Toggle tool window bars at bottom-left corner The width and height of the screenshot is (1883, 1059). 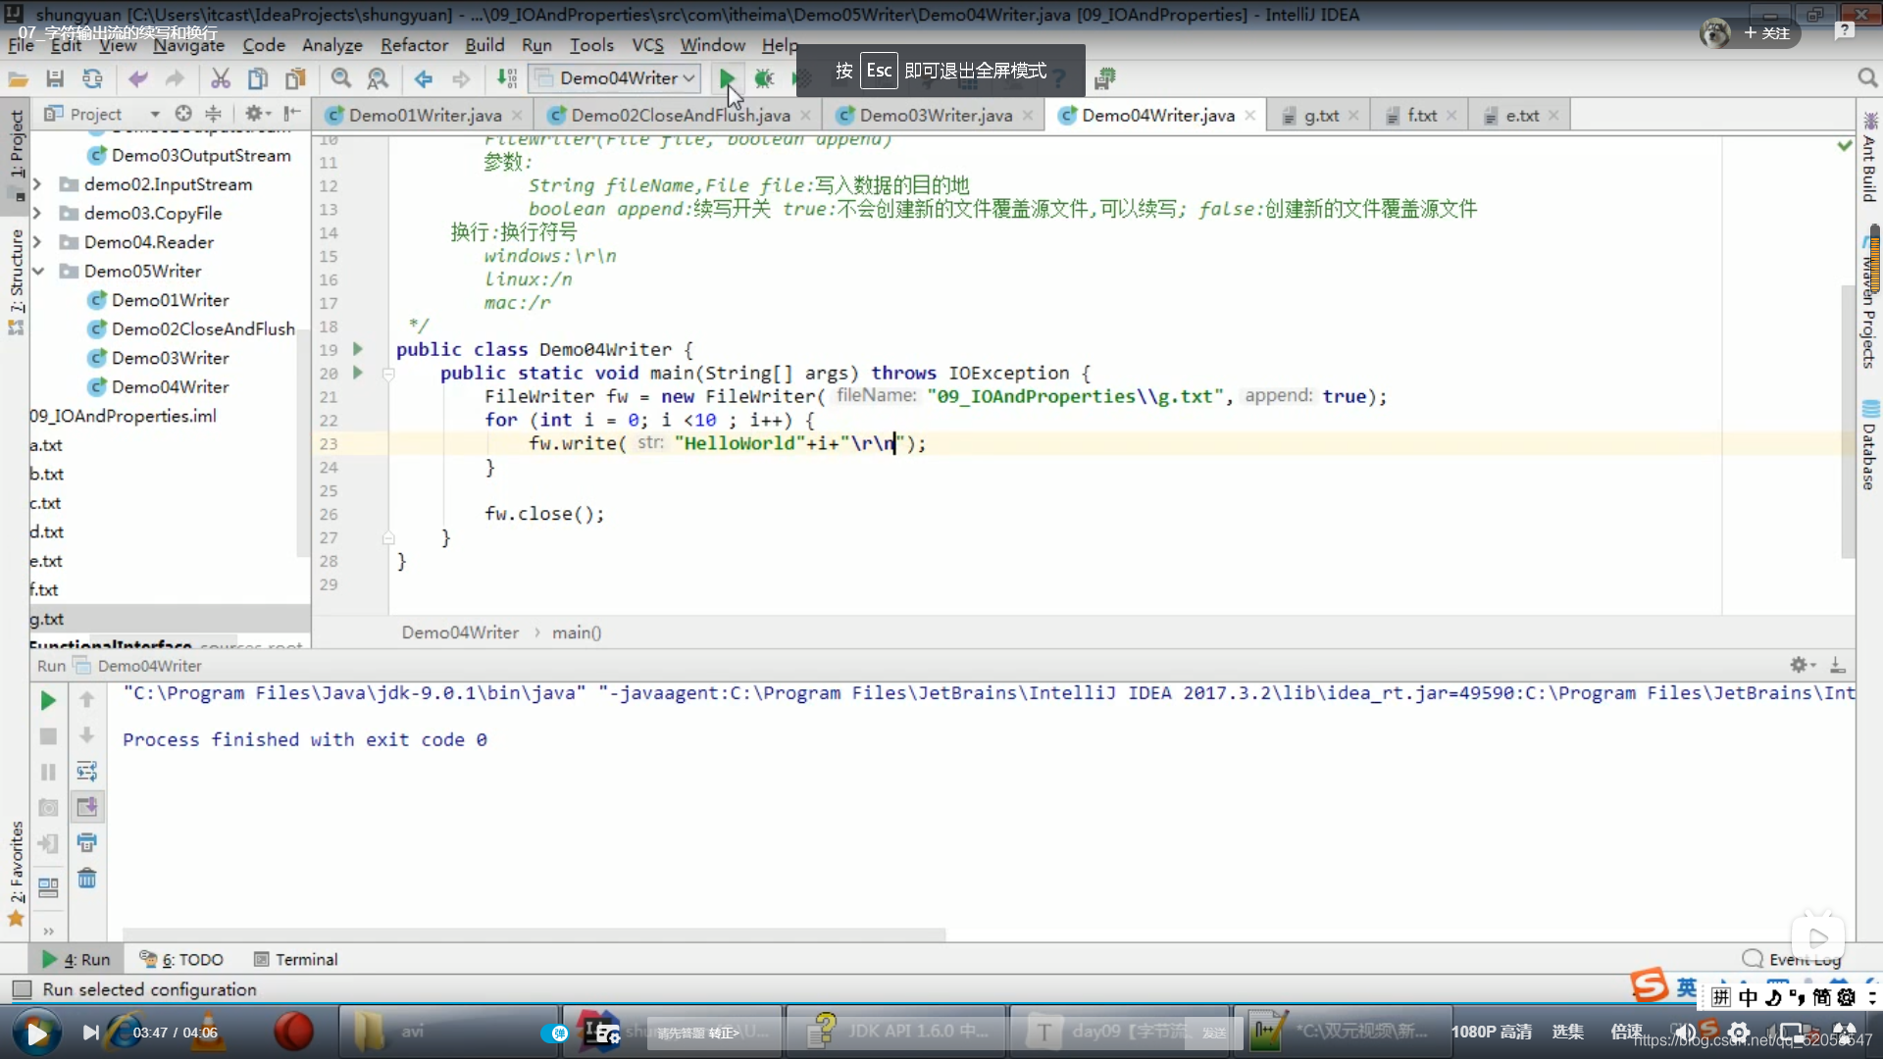click(x=22, y=989)
